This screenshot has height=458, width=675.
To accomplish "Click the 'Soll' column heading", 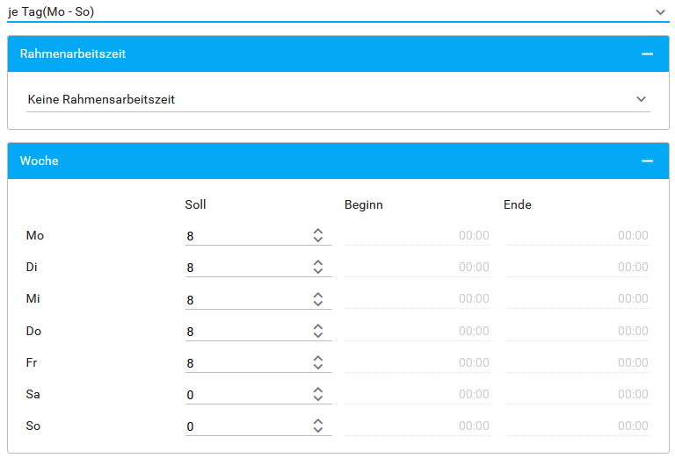I will (195, 204).
